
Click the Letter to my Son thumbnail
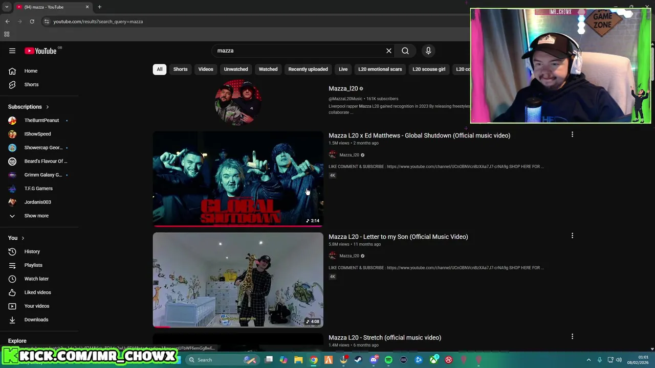tap(238, 280)
